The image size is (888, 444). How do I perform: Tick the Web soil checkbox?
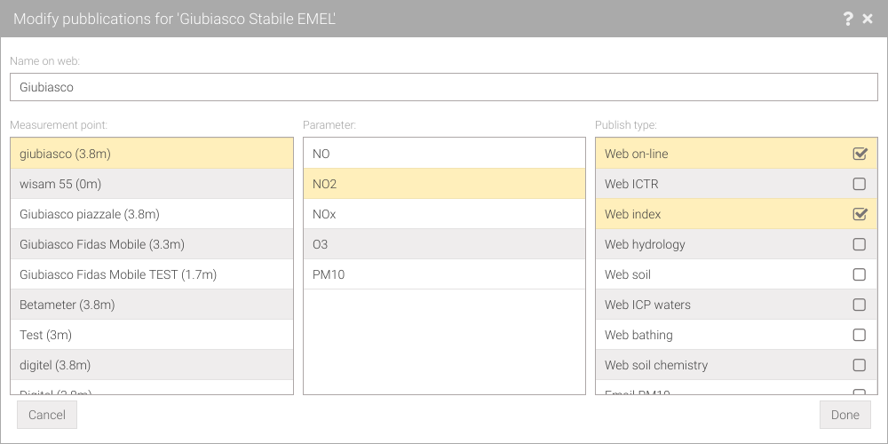pyautogui.click(x=859, y=274)
